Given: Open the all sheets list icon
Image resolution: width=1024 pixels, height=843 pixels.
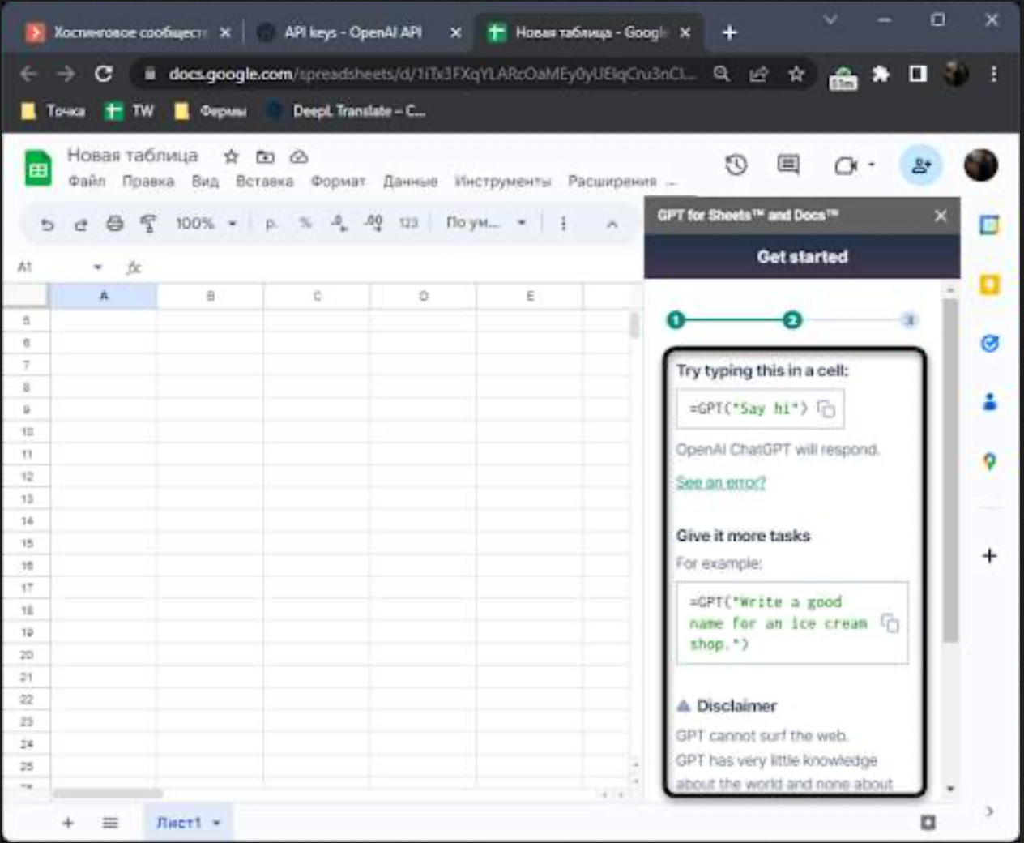Looking at the screenshot, I should click(110, 823).
